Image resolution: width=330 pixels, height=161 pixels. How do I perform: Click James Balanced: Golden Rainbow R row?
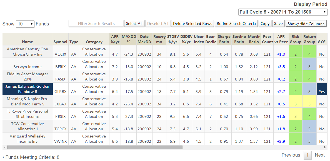click(x=27, y=89)
